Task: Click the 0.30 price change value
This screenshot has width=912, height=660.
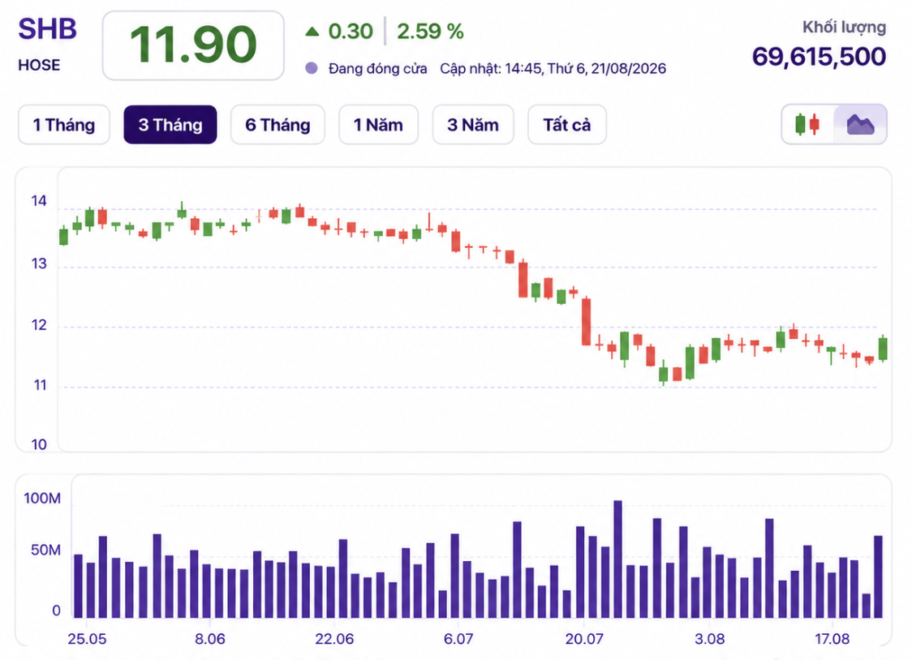Action: pyautogui.click(x=351, y=32)
